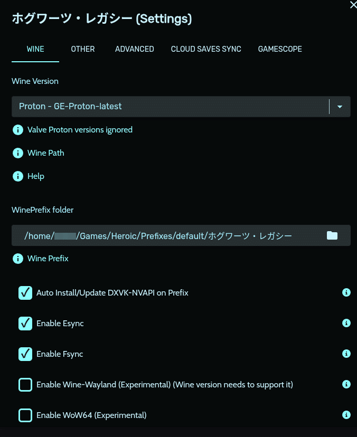Image resolution: width=357 pixels, height=437 pixels.
Task: Open the folder browser for the WinePrefix folder
Action: 332,235
